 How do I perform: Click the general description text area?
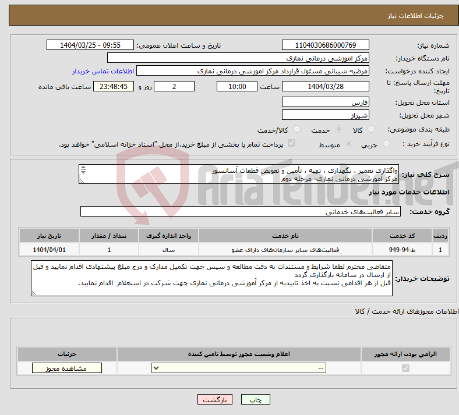click(239, 174)
